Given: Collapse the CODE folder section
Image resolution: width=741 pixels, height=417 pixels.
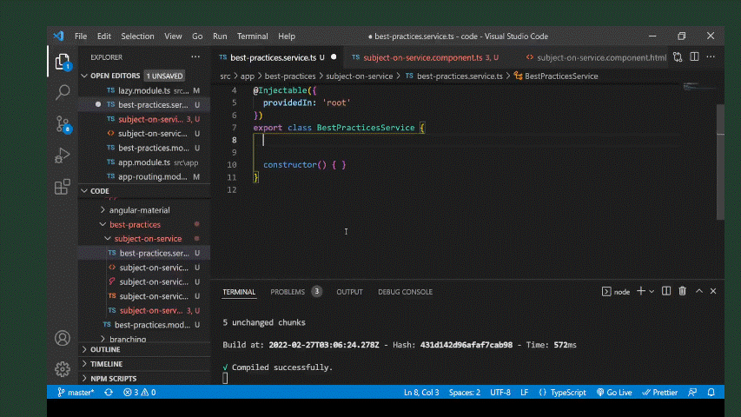Looking at the screenshot, I should click(144, 191).
